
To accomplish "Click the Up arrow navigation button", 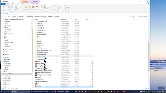I will (x=9, y=17).
